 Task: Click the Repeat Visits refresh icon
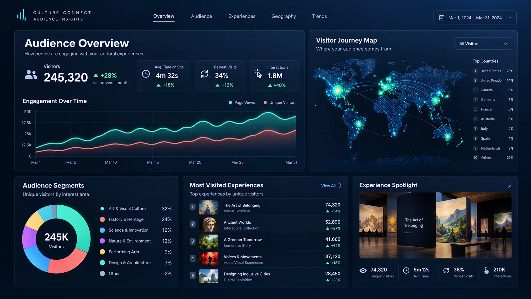[205, 74]
